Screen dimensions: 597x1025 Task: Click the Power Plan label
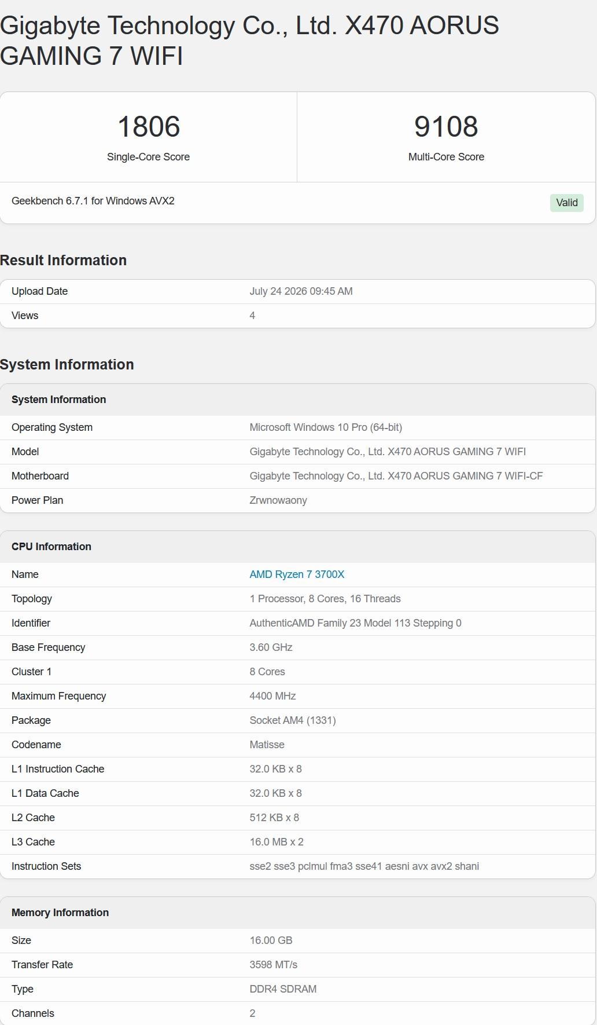37,500
